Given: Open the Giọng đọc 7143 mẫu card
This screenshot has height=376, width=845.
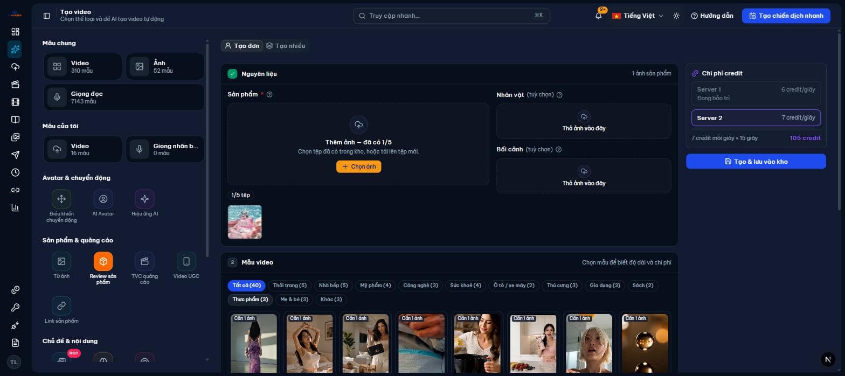Looking at the screenshot, I should click(x=124, y=98).
